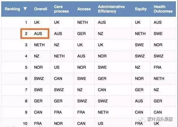Select the Care process column header

[x=61, y=9]
